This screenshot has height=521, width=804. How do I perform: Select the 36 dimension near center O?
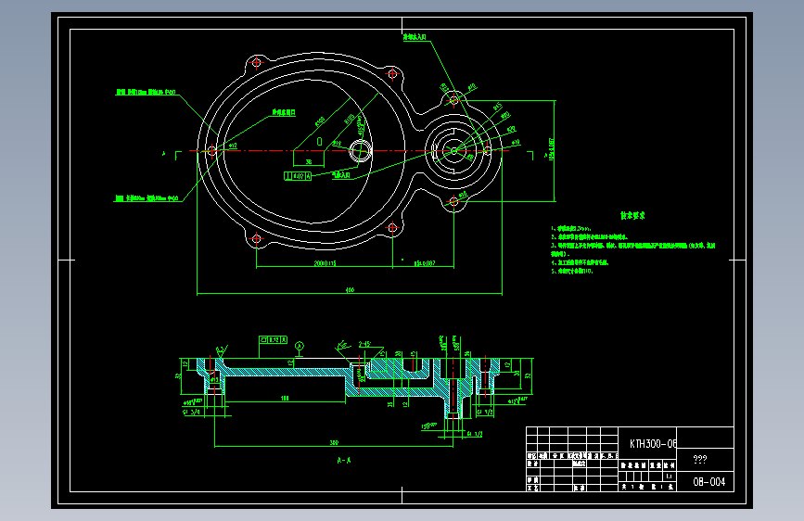click(309, 161)
